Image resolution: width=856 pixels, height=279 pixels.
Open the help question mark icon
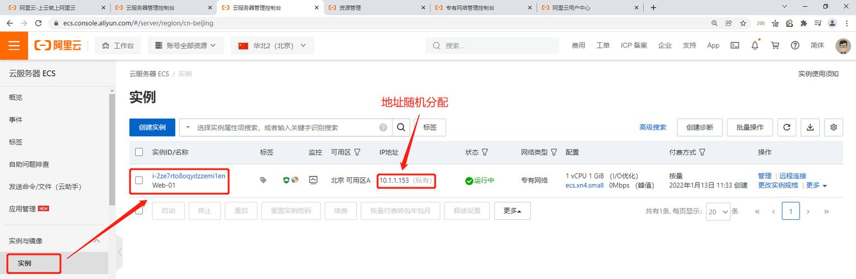795,46
